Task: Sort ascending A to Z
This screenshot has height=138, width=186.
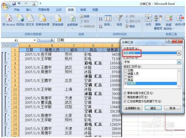Action: coord(100,19)
